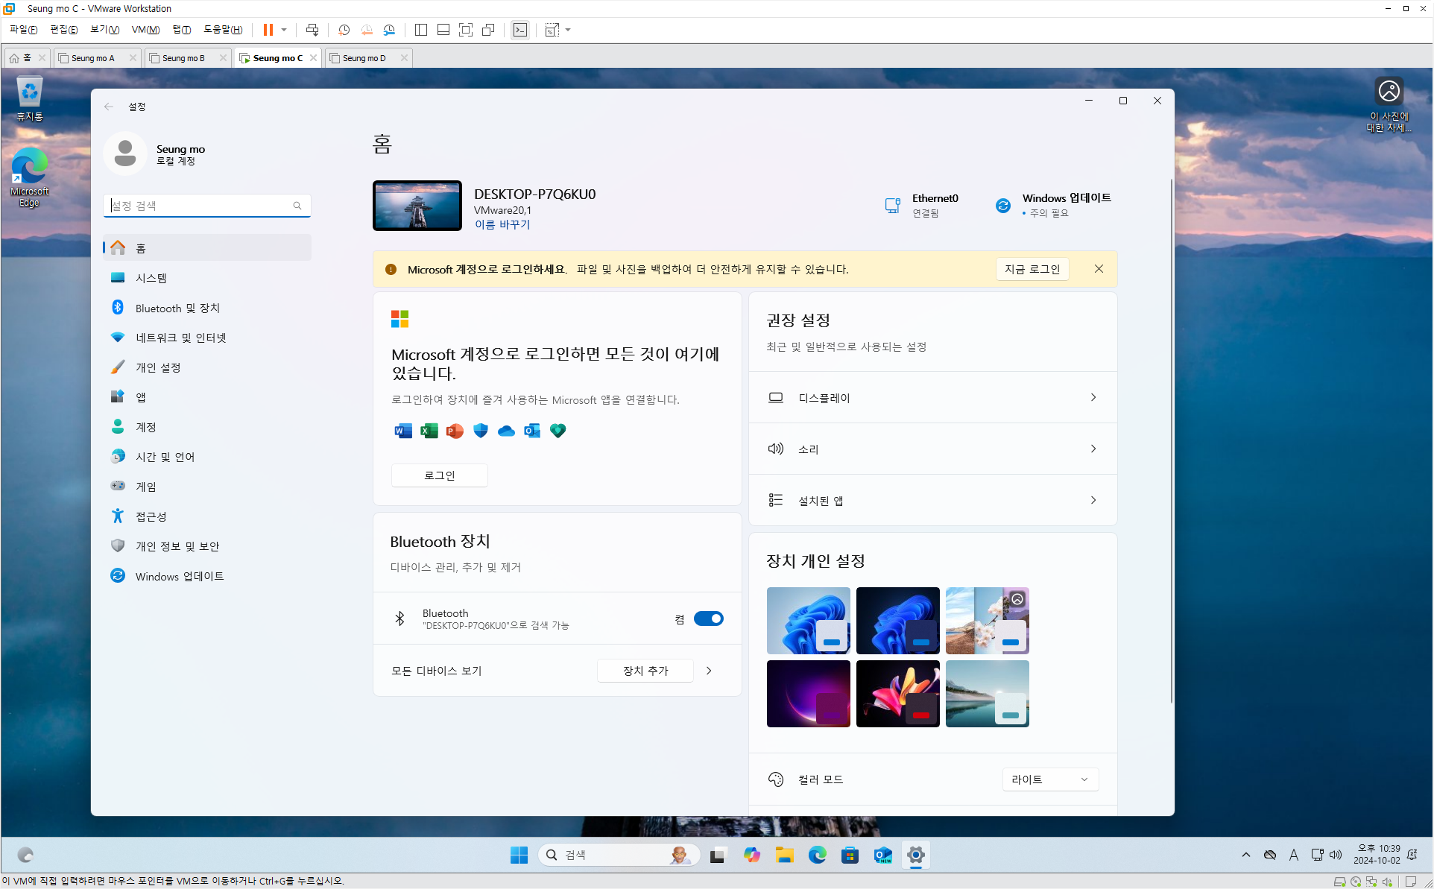The image size is (1434, 889).
Task: Click the VMware take snapshot icon
Action: [344, 30]
